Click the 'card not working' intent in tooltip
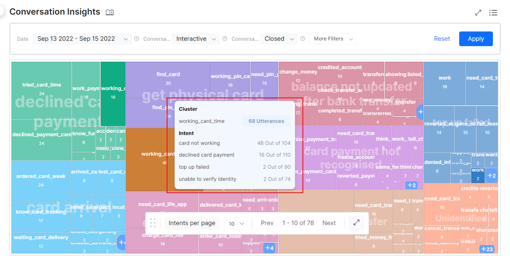This screenshot has height=256, width=510. pos(199,143)
